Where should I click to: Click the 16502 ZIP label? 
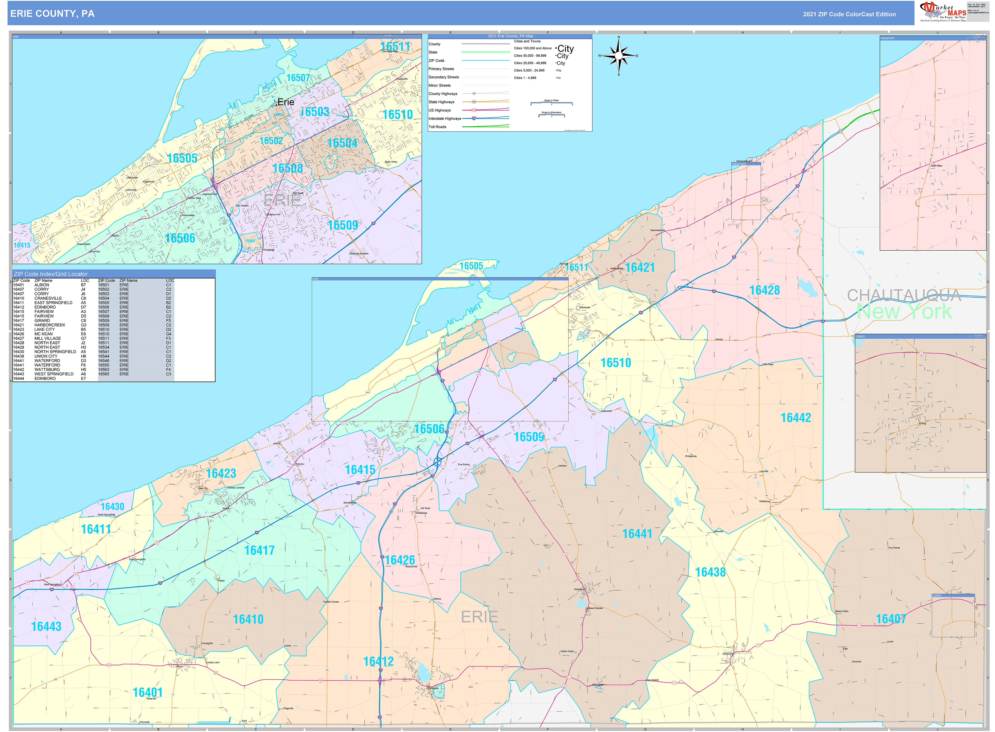(271, 141)
